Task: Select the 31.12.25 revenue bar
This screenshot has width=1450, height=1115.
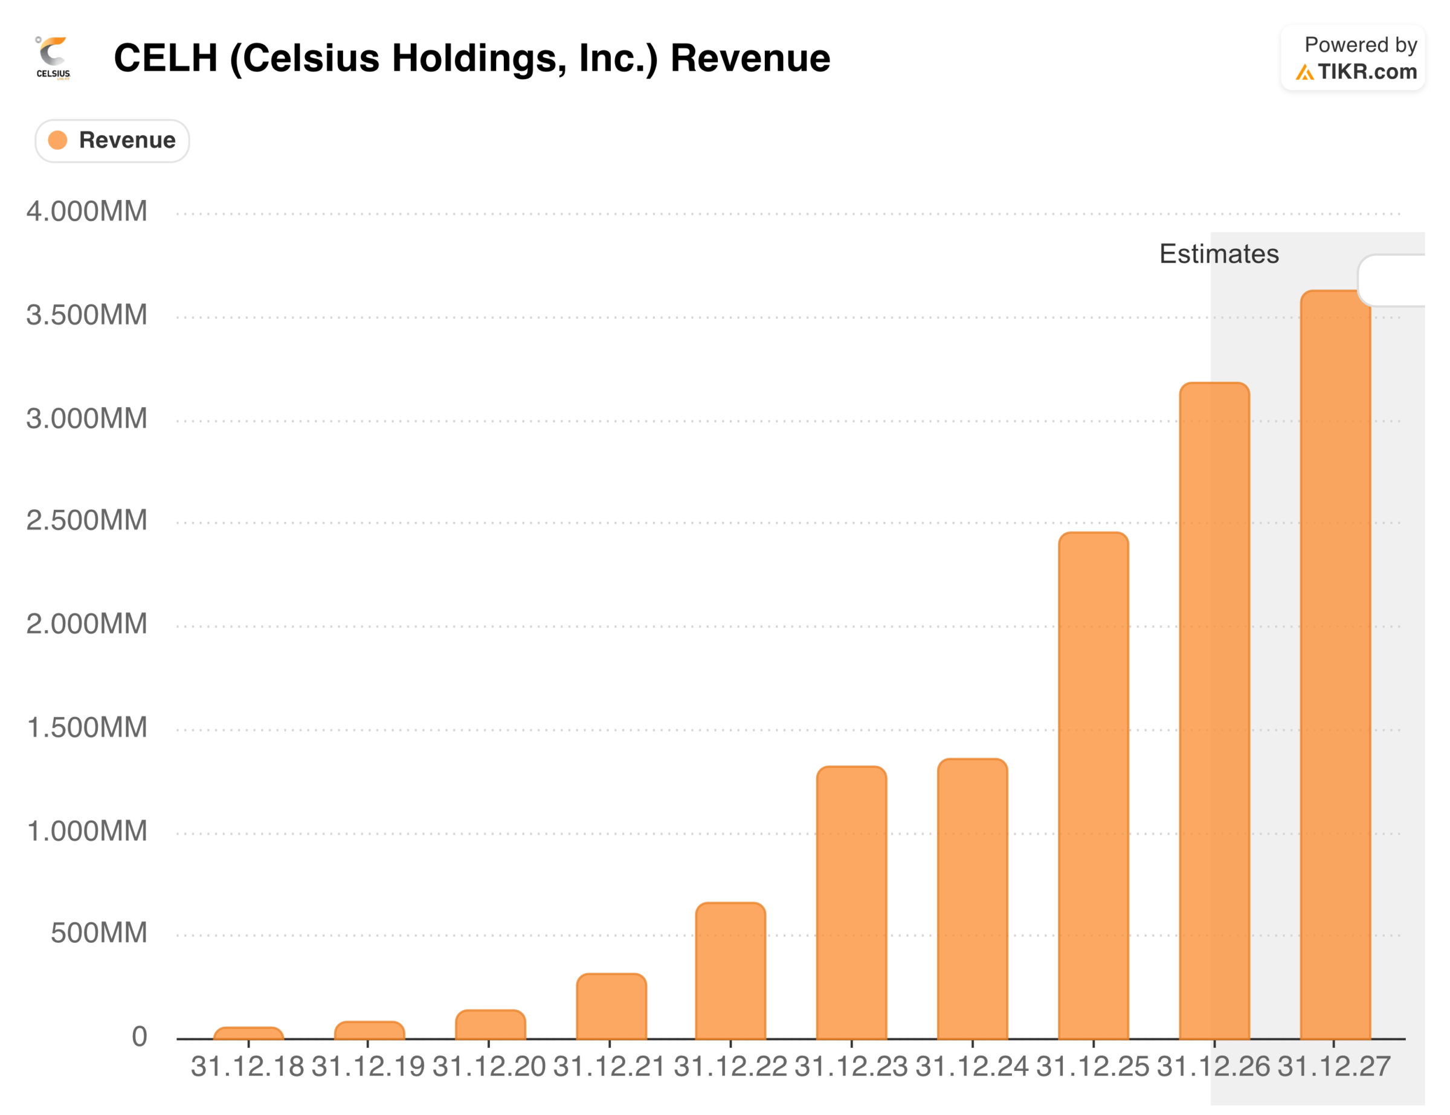Action: coord(1093,786)
